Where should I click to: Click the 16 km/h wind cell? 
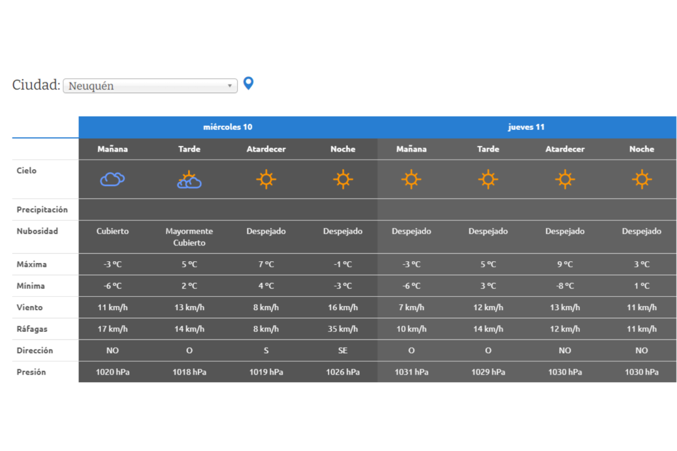(343, 308)
